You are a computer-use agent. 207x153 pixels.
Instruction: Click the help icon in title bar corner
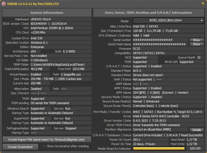click(203, 4)
